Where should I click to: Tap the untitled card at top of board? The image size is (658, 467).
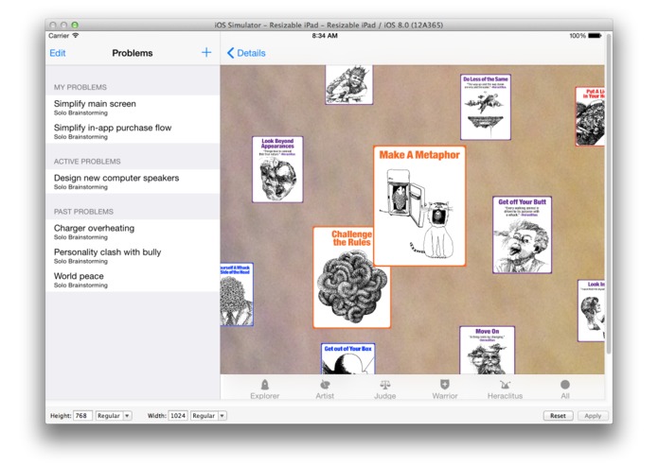(348, 84)
